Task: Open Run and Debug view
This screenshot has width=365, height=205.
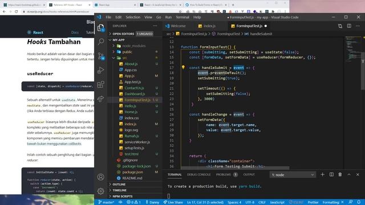Action: click(x=101, y=70)
